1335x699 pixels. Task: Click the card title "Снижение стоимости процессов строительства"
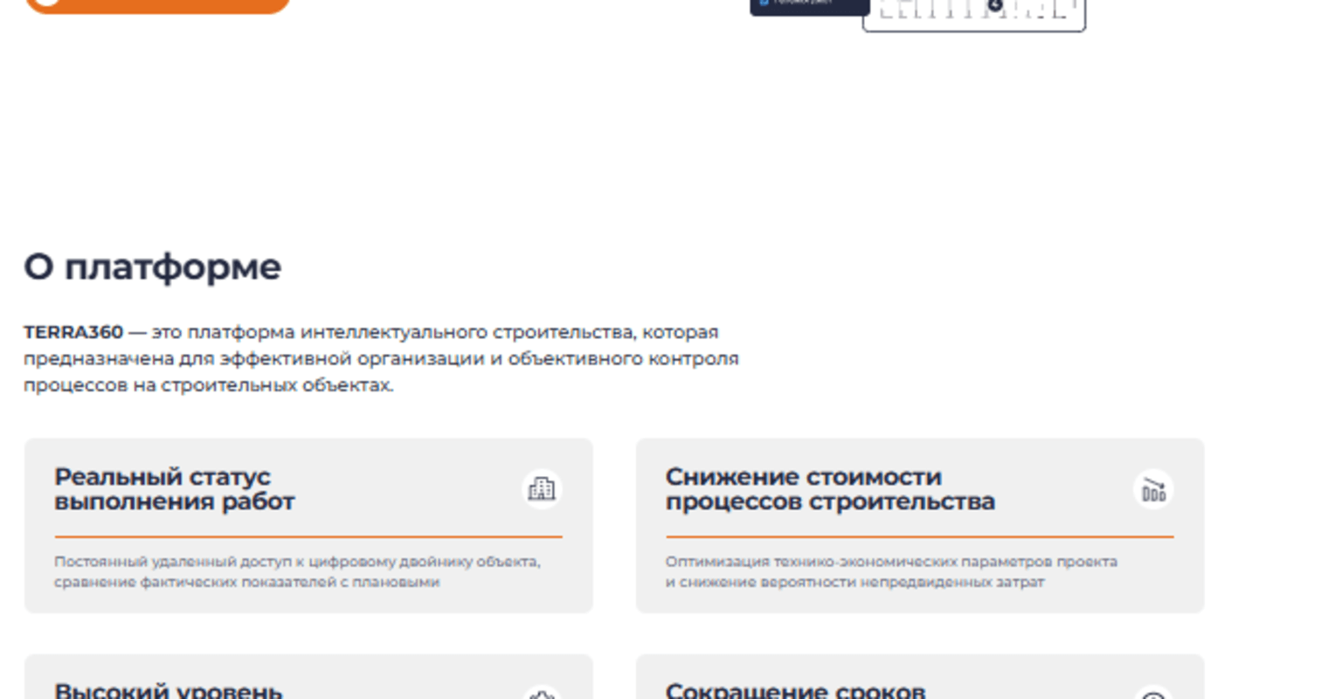830,489
